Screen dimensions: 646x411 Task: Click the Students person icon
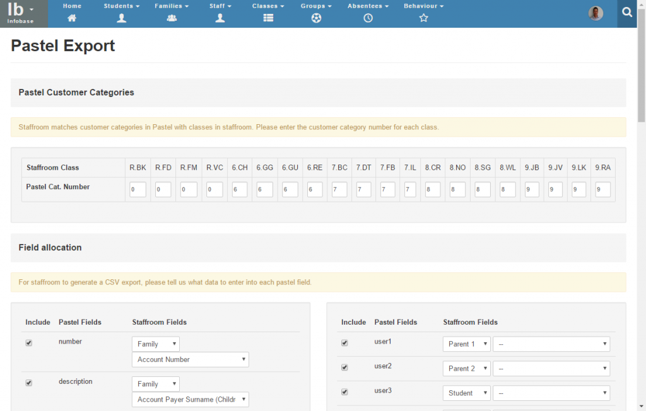[x=121, y=18]
